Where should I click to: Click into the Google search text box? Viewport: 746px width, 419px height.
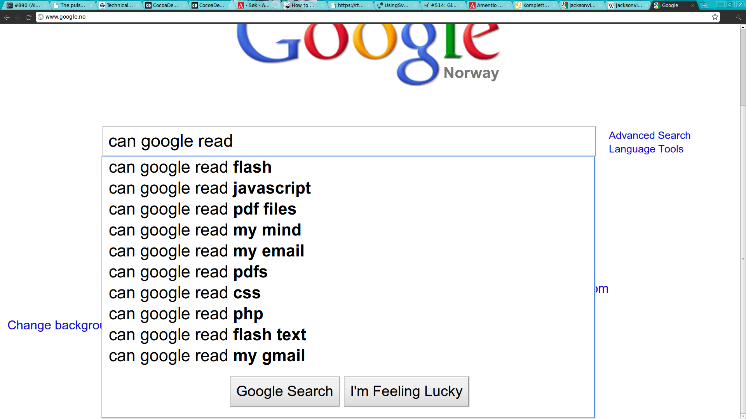[349, 141]
